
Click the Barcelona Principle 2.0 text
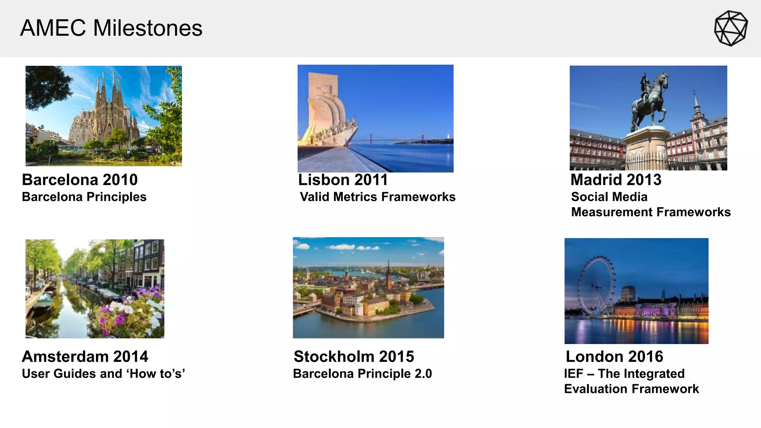[362, 374]
